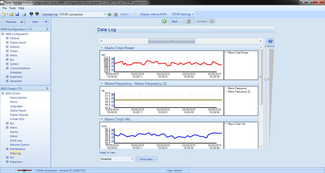Select PLC in the SCADA tree
The image size is (325, 173).
pyautogui.click(x=12, y=157)
